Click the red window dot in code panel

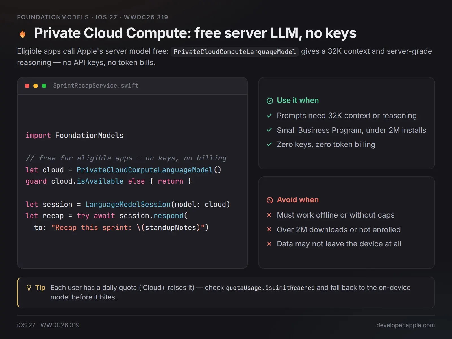click(x=27, y=86)
